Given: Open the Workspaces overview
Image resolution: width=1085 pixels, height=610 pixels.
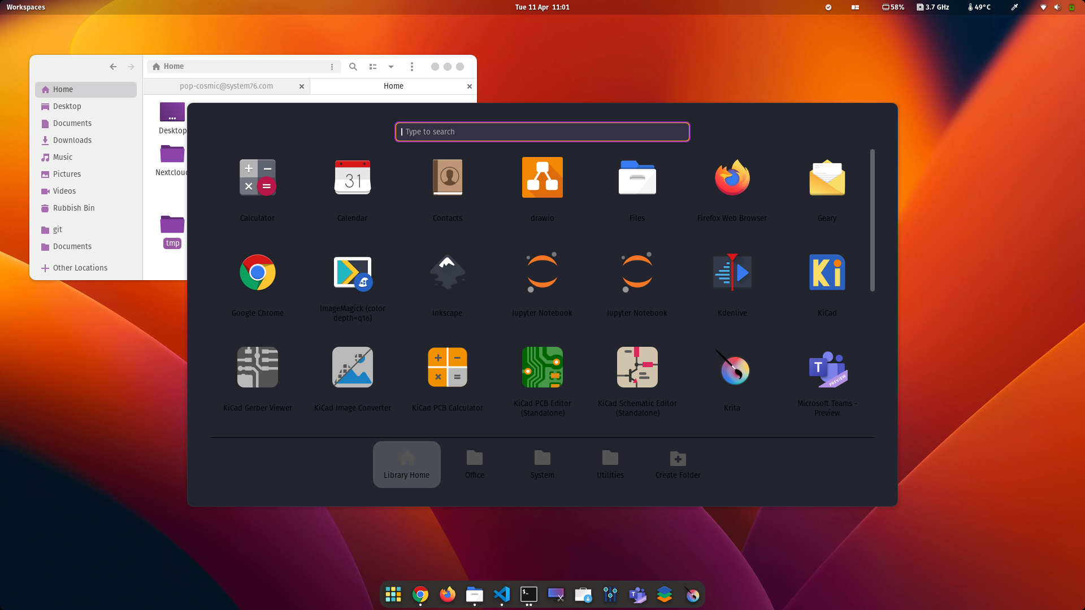Looking at the screenshot, I should point(25,7).
